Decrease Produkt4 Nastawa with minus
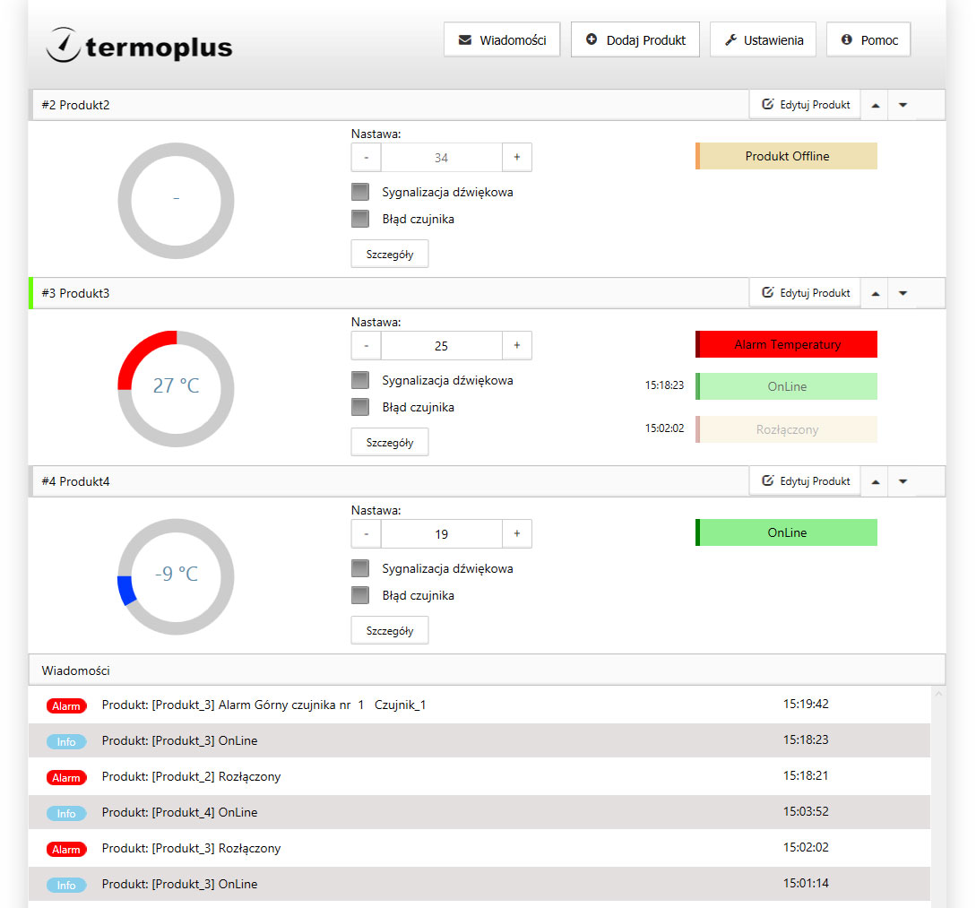This screenshot has height=908, width=976. tap(366, 533)
